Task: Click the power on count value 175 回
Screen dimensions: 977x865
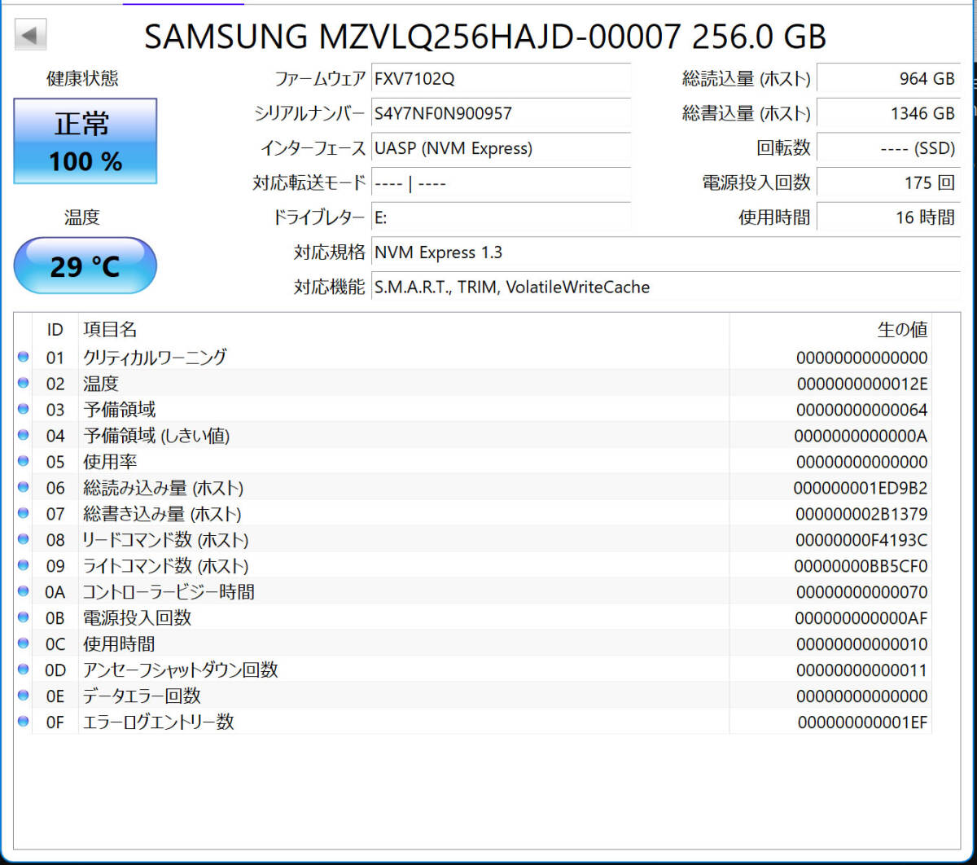Action: 888,182
